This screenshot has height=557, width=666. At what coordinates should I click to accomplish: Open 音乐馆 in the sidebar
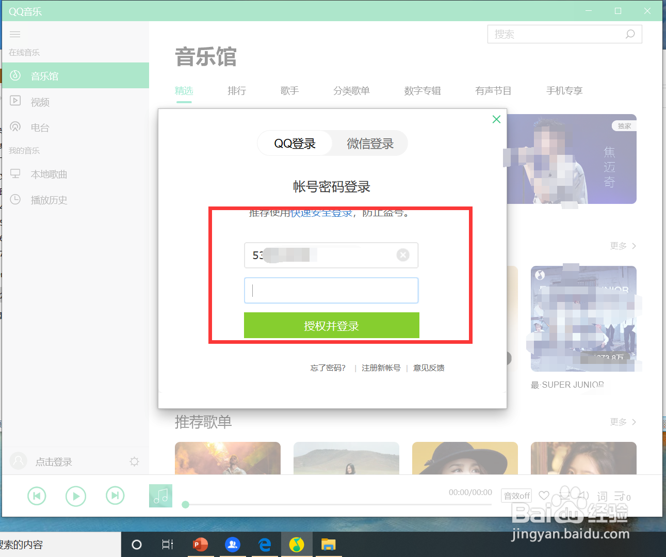pos(75,76)
